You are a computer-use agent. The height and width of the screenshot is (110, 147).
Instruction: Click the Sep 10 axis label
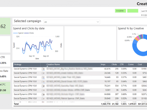[32, 56]
